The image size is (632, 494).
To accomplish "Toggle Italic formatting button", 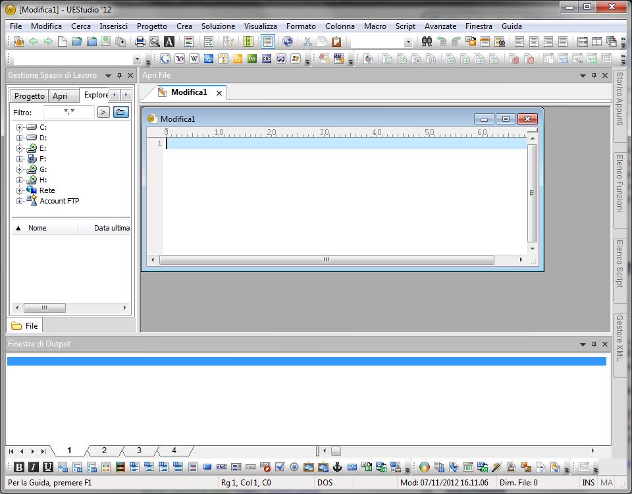I will pyautogui.click(x=33, y=467).
